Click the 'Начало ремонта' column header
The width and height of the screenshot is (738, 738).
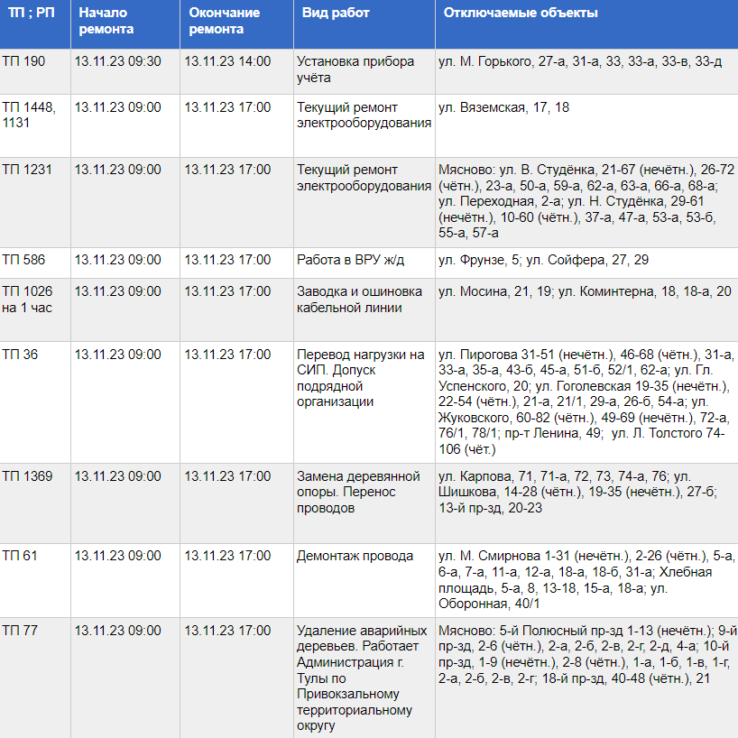[x=125, y=24]
